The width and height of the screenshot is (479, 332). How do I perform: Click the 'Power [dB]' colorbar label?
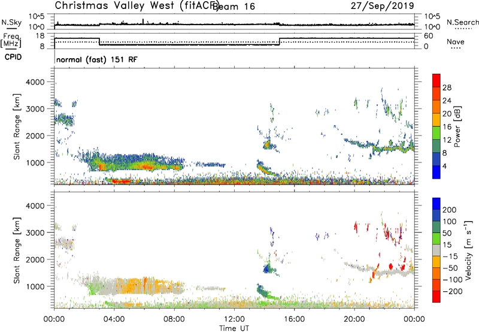pos(457,126)
